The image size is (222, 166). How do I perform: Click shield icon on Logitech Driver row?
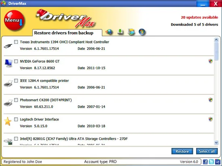coord(211,119)
